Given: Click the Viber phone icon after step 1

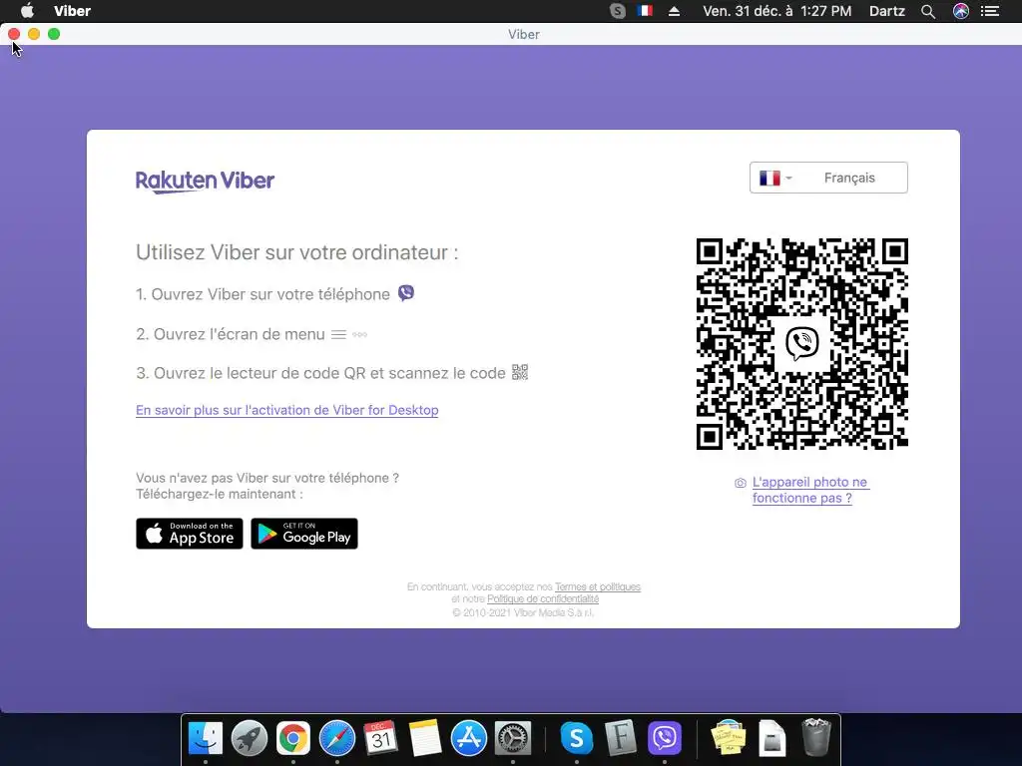Looking at the screenshot, I should coord(406,293).
